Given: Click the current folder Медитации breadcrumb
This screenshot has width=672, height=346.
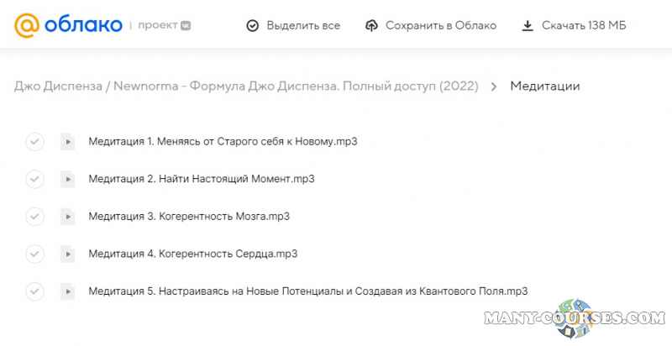Looking at the screenshot, I should (x=544, y=86).
